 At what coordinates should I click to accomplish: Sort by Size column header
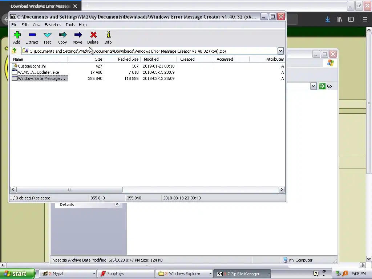click(86, 59)
